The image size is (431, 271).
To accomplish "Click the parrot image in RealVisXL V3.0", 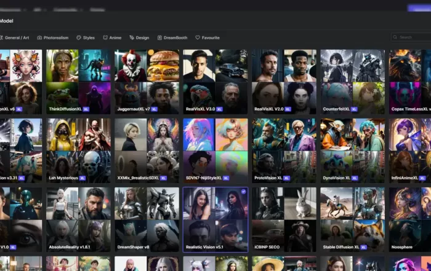I will click(199, 98).
